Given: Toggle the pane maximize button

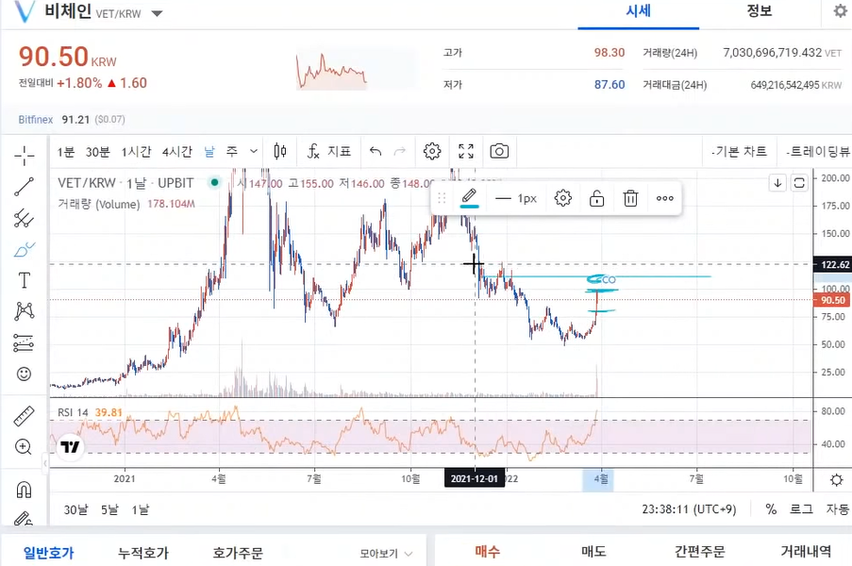Looking at the screenshot, I should 799,182.
